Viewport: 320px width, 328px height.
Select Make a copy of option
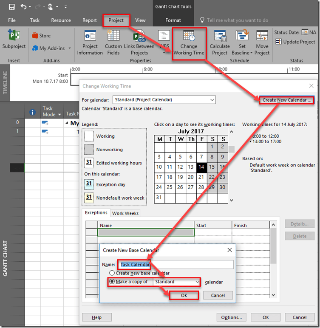click(112, 282)
